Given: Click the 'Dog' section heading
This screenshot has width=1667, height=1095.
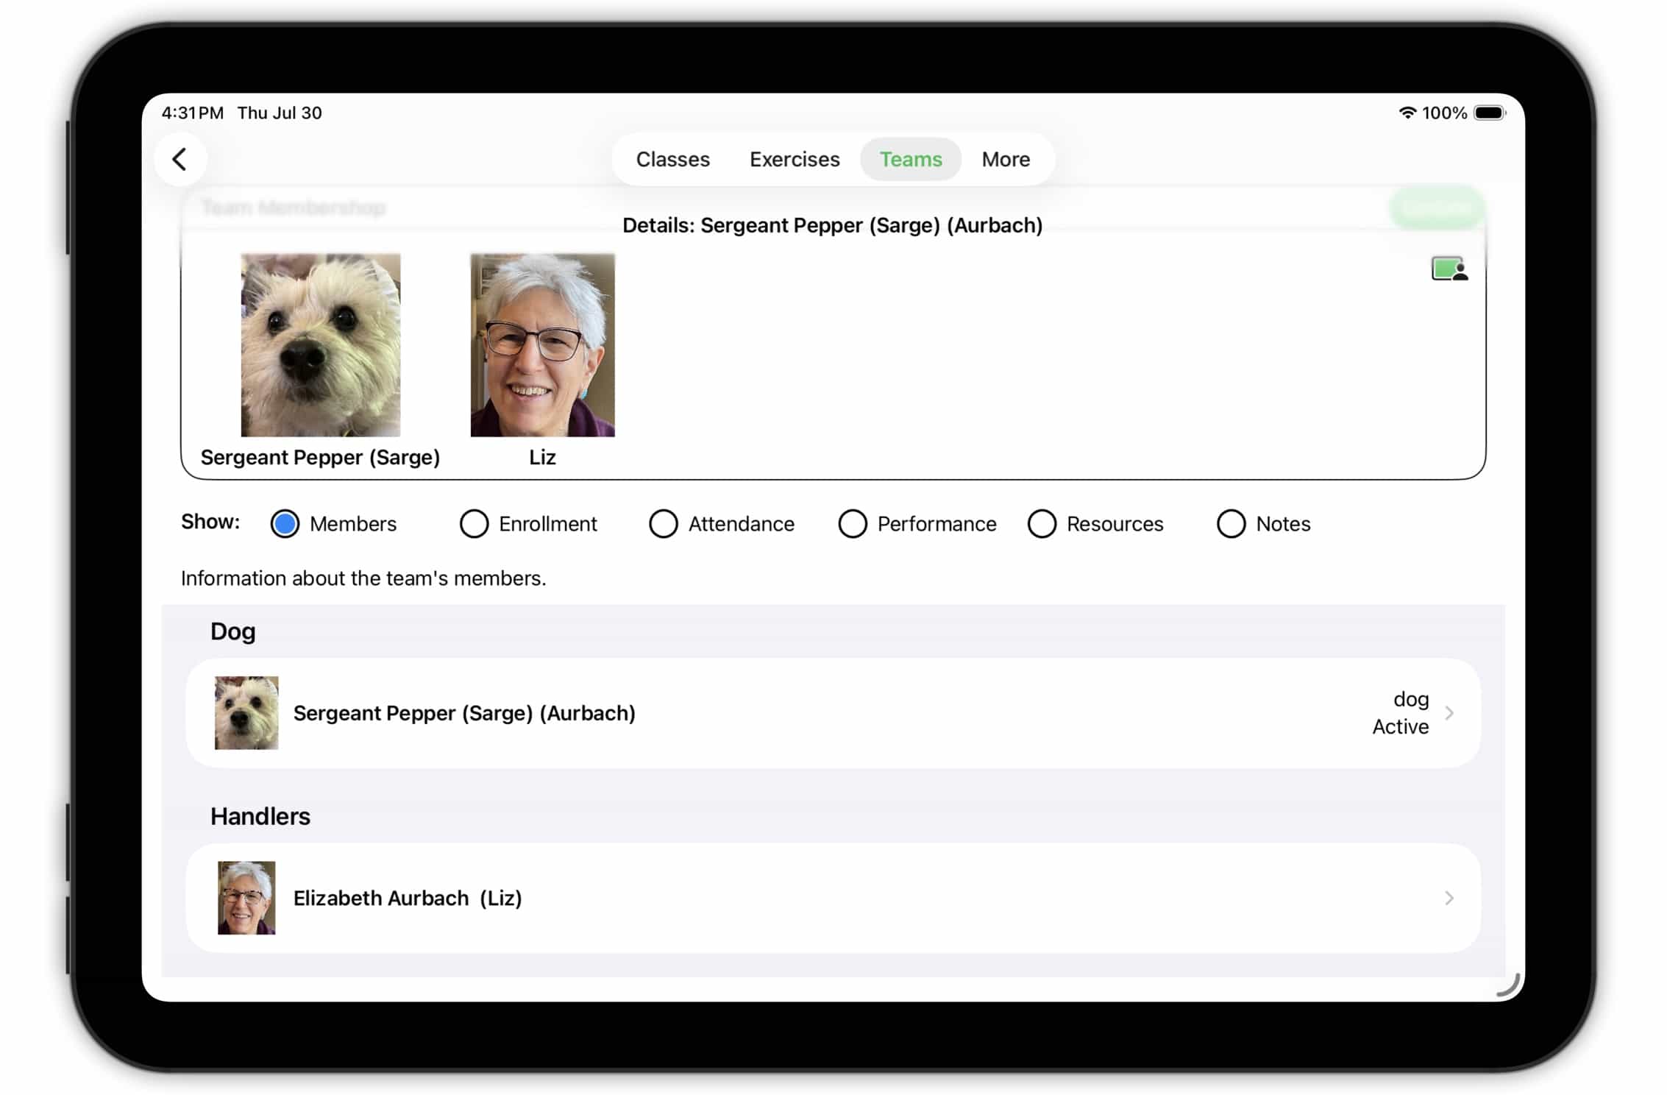Looking at the screenshot, I should point(233,631).
